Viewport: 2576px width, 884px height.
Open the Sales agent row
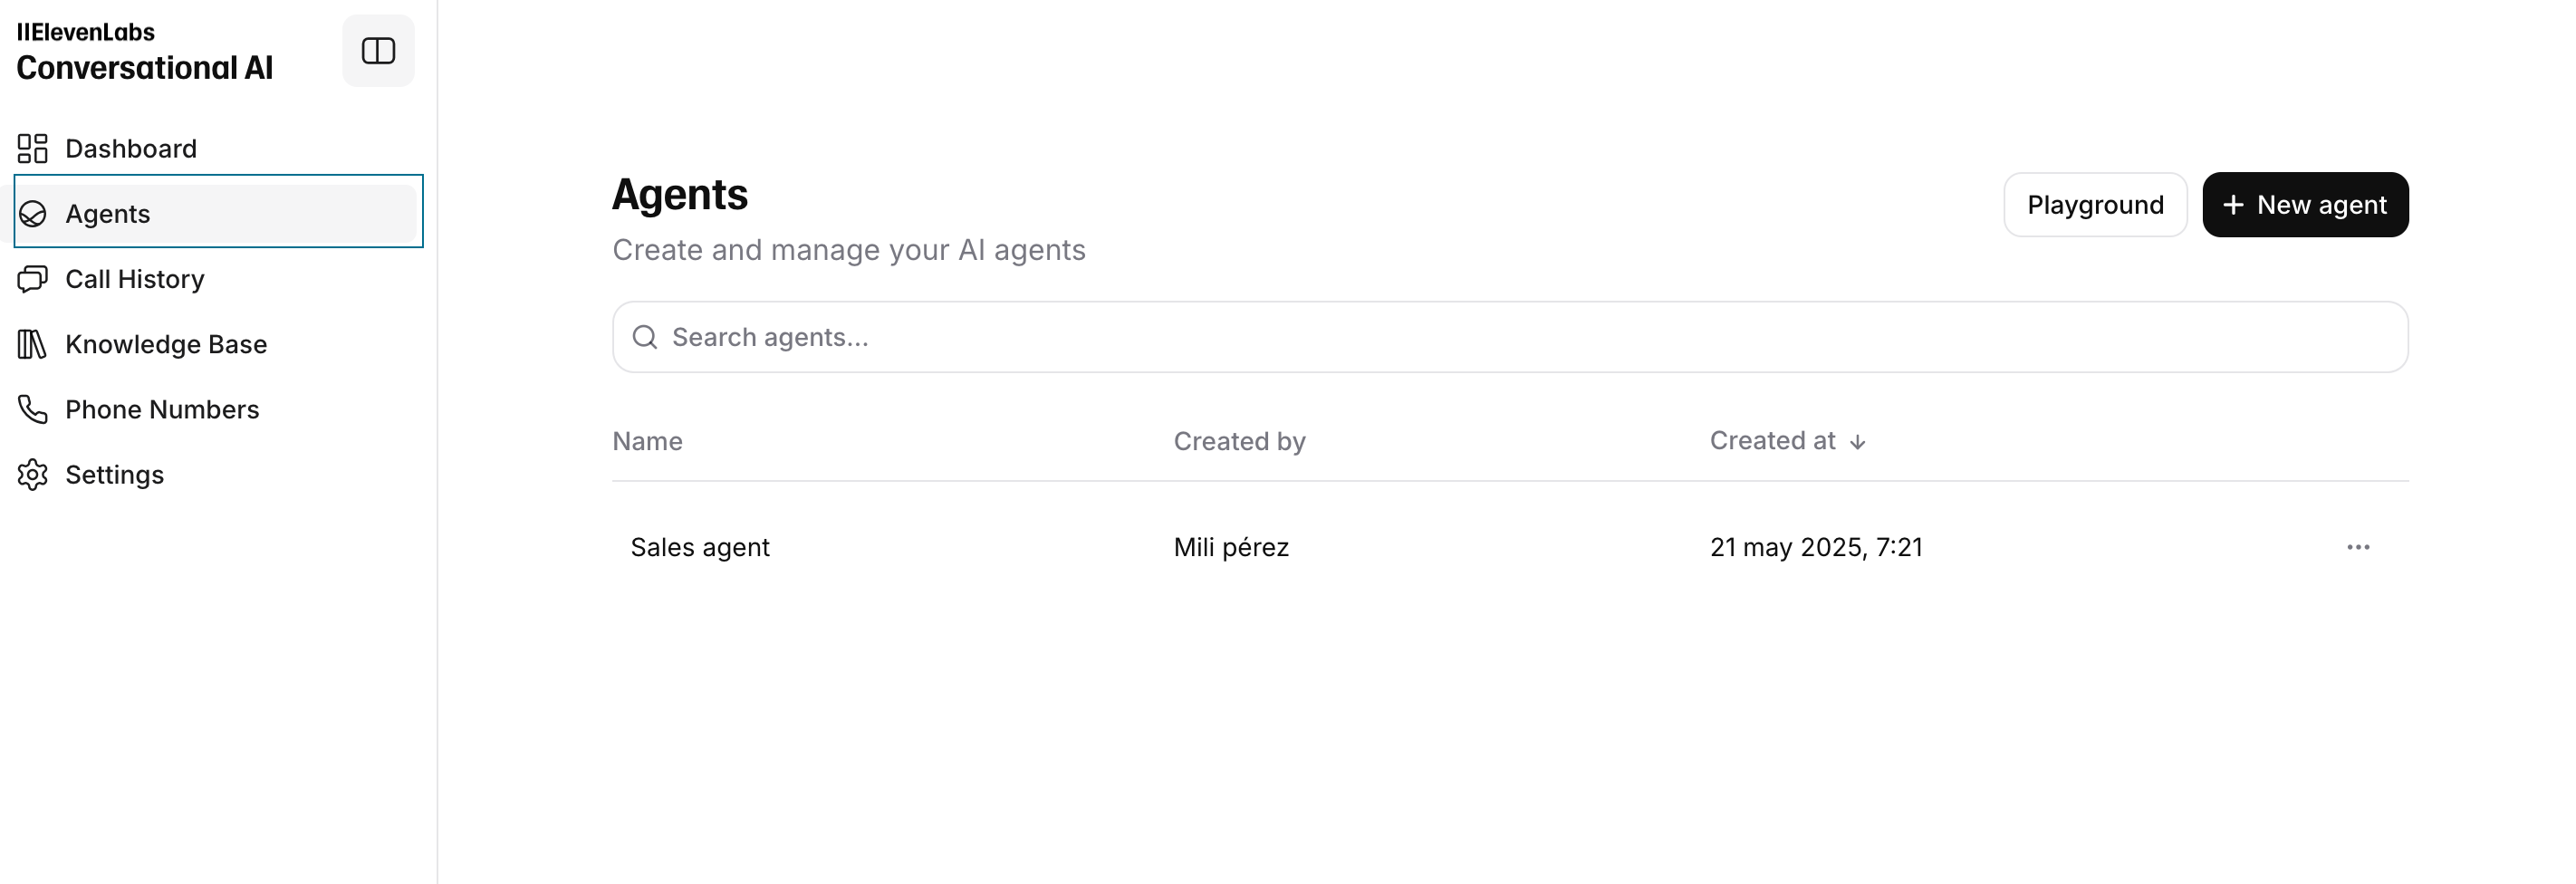1510,547
